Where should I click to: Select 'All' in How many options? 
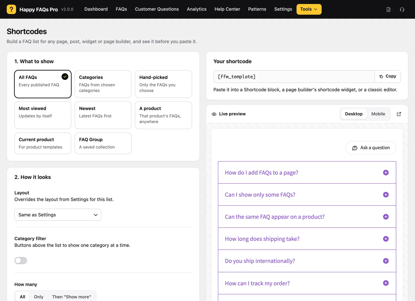pyautogui.click(x=23, y=297)
